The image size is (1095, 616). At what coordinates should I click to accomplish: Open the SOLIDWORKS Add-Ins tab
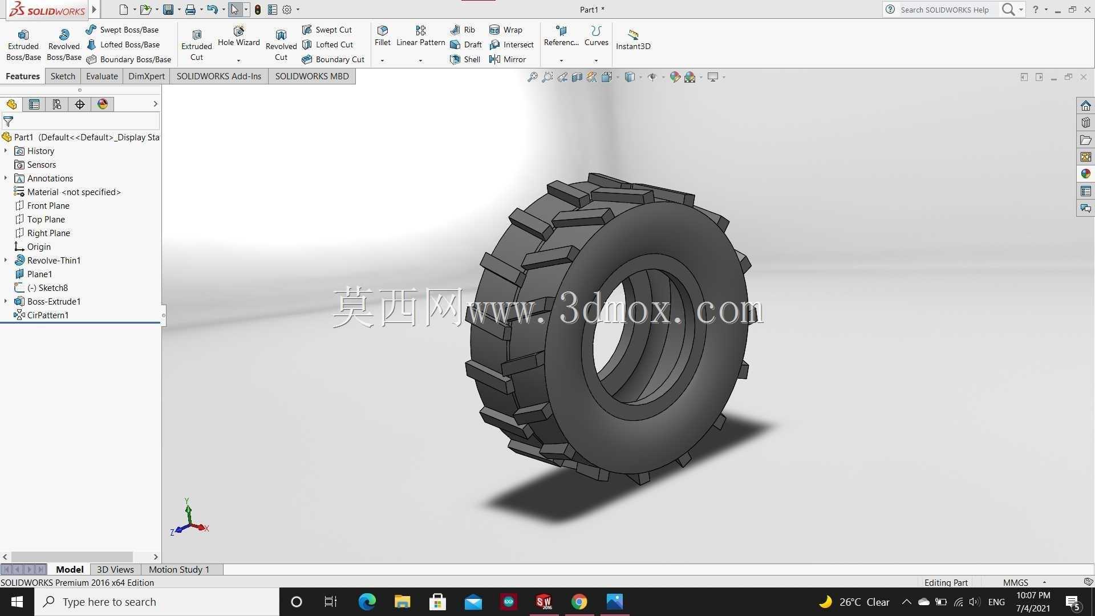coord(219,76)
